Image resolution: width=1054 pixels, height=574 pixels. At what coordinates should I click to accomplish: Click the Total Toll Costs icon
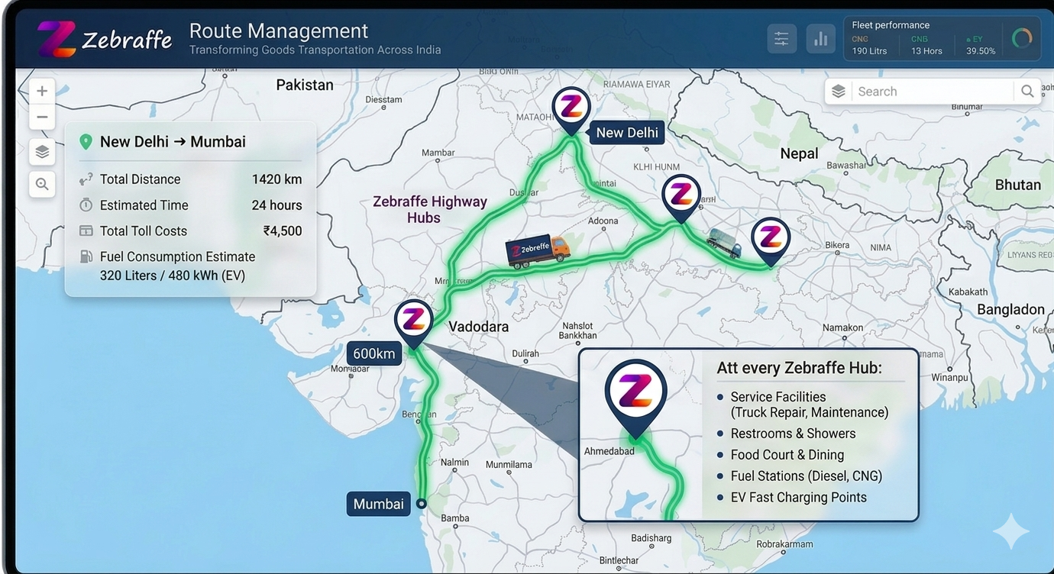86,231
